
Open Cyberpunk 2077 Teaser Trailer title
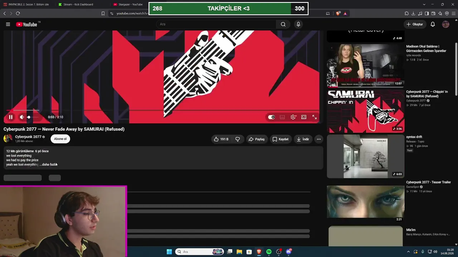(x=428, y=182)
